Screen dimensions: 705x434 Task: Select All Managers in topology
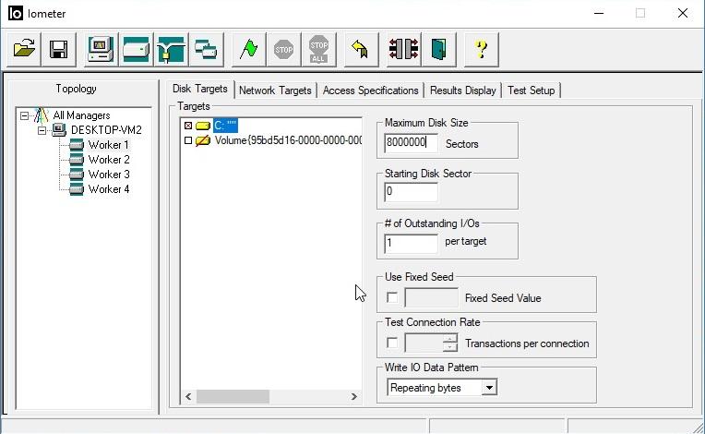(81, 115)
